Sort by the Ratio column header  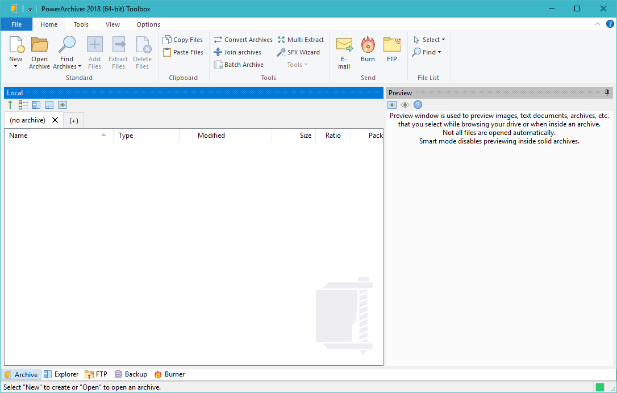(333, 136)
